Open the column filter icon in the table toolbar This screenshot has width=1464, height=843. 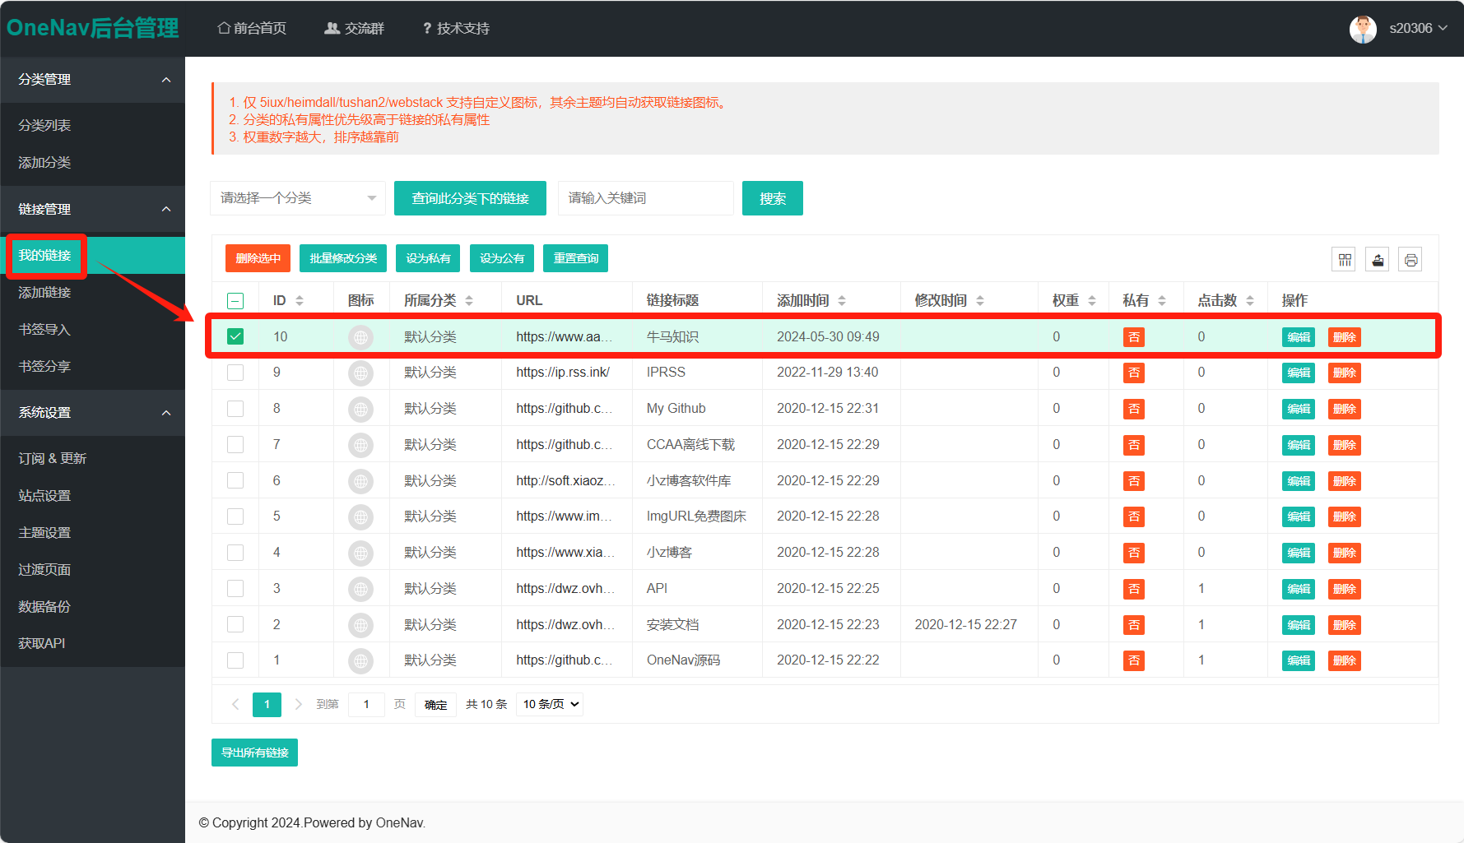[1345, 260]
